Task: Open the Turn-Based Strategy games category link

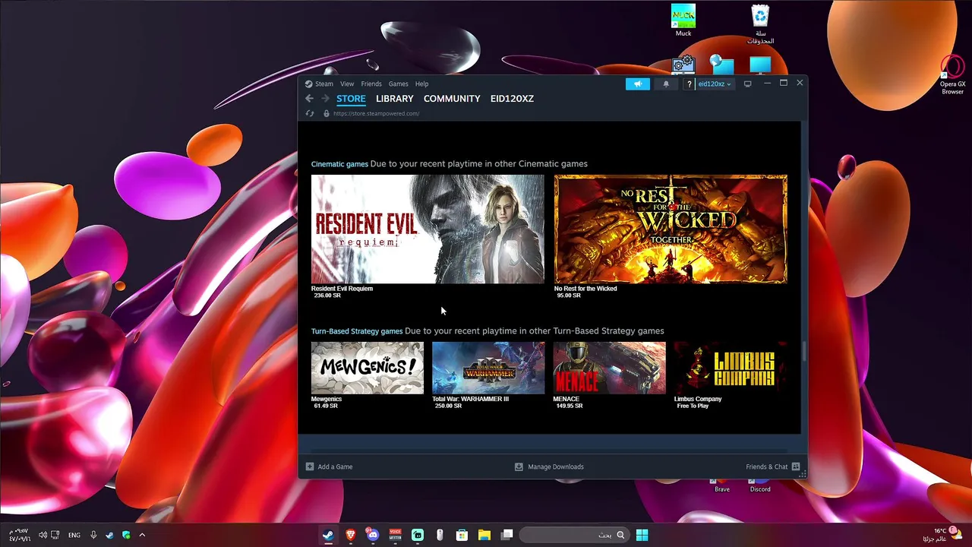Action: tap(357, 331)
